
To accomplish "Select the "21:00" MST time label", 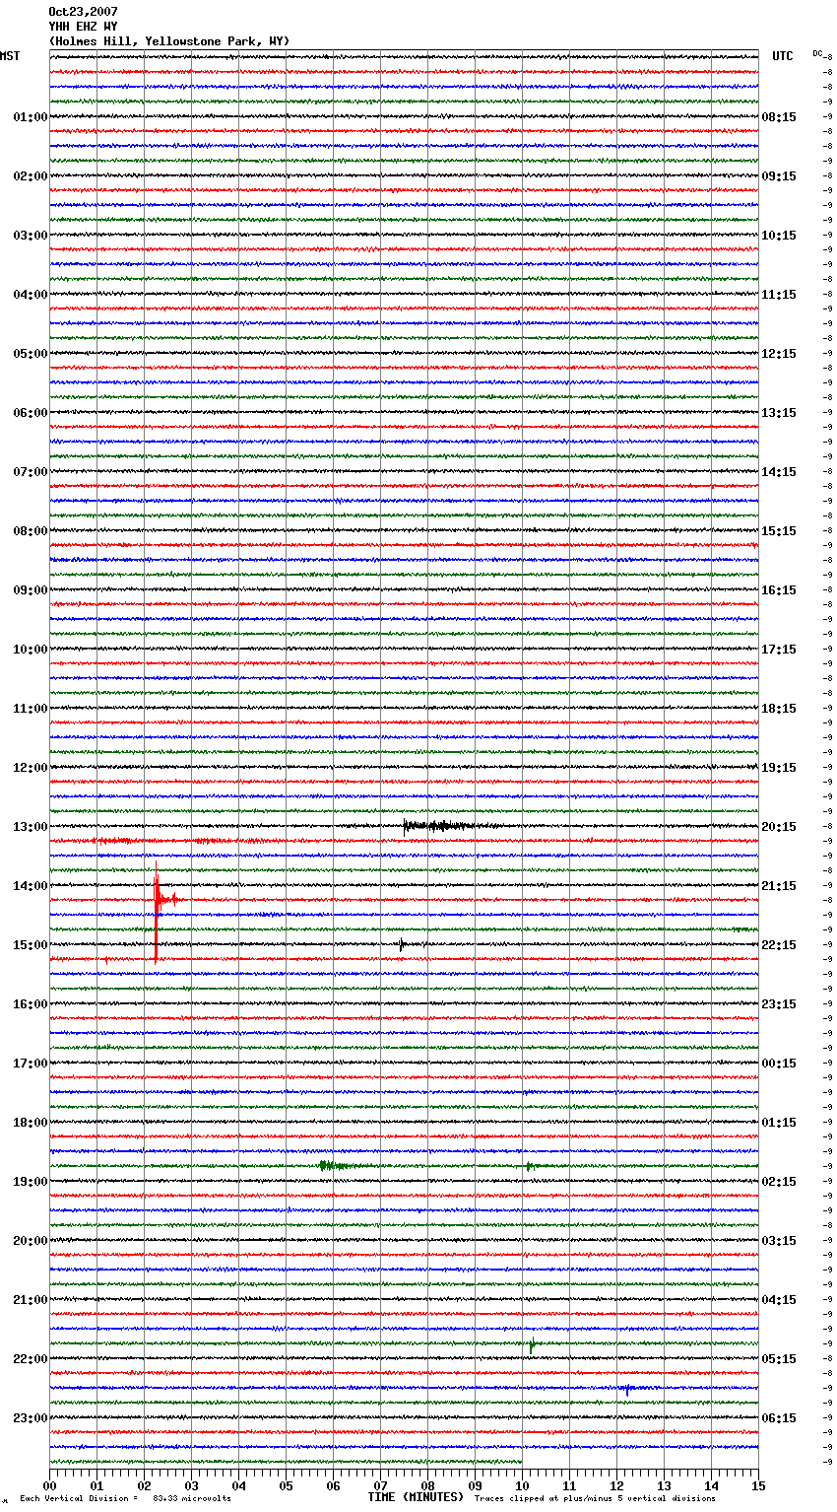I will [x=31, y=1300].
